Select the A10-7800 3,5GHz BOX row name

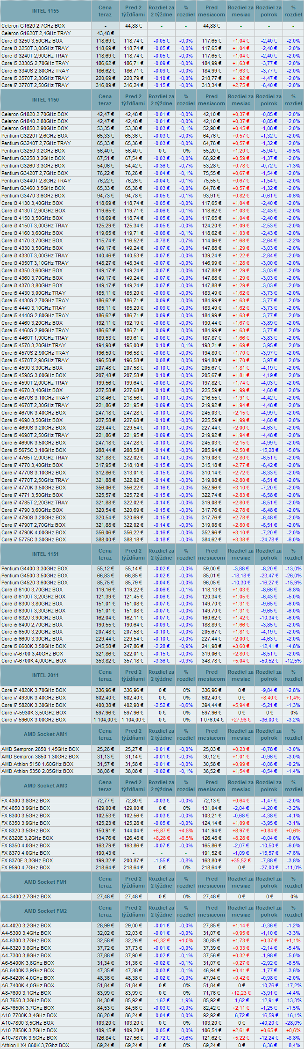(28, 1023)
